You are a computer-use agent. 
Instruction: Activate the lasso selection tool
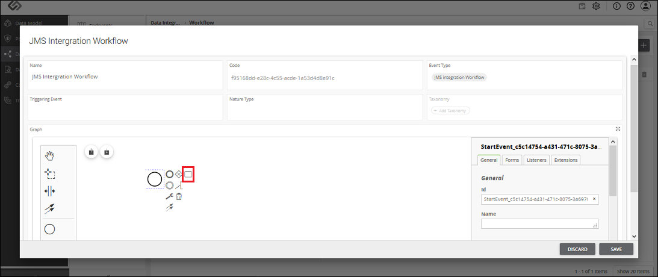(x=49, y=173)
